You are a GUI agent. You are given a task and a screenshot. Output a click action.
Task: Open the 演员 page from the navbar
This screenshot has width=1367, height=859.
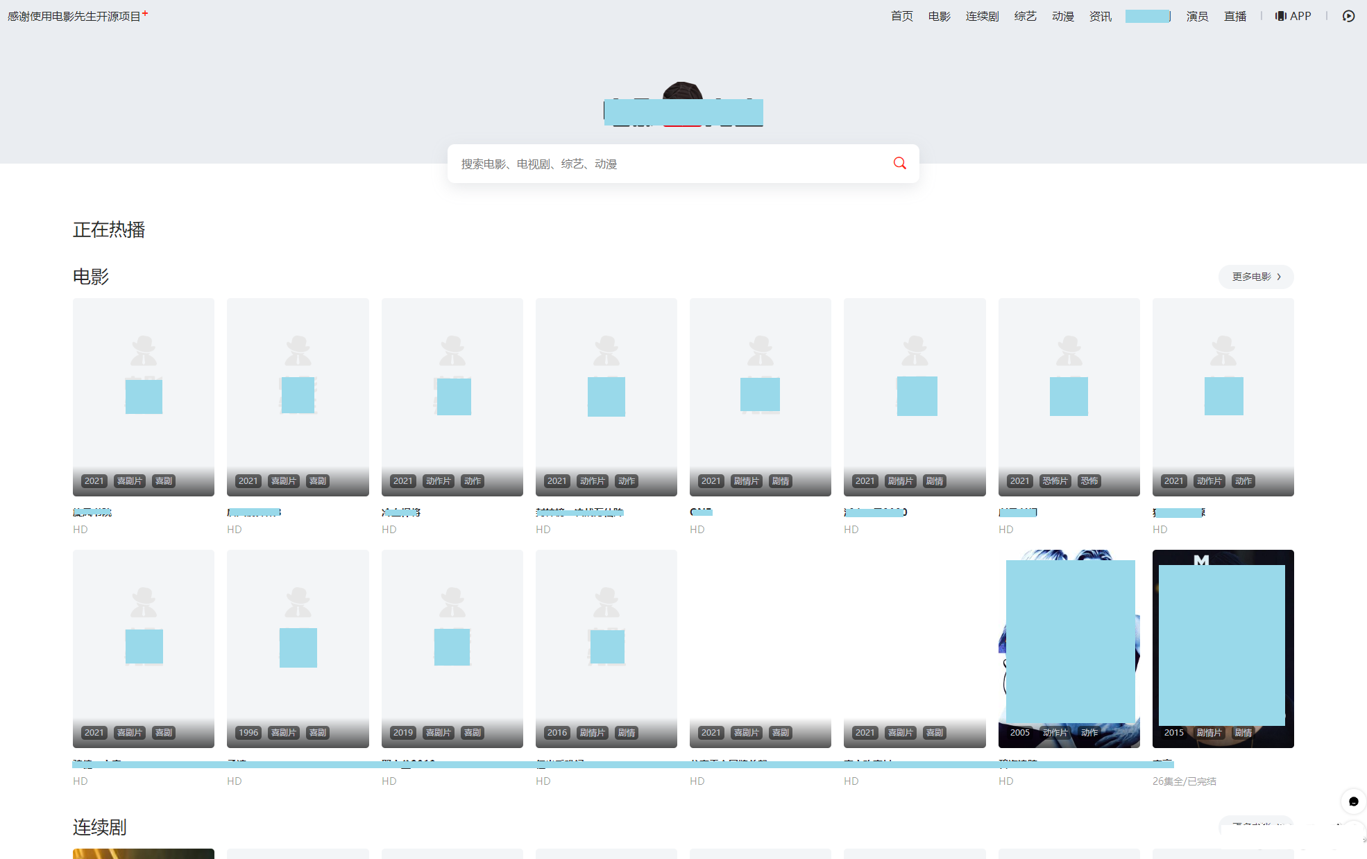[x=1197, y=16]
